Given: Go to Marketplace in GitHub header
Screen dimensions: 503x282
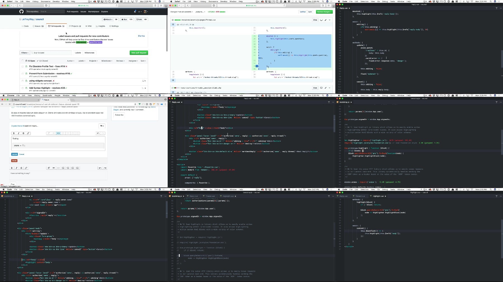Looking at the screenshot, I should click(94, 11).
